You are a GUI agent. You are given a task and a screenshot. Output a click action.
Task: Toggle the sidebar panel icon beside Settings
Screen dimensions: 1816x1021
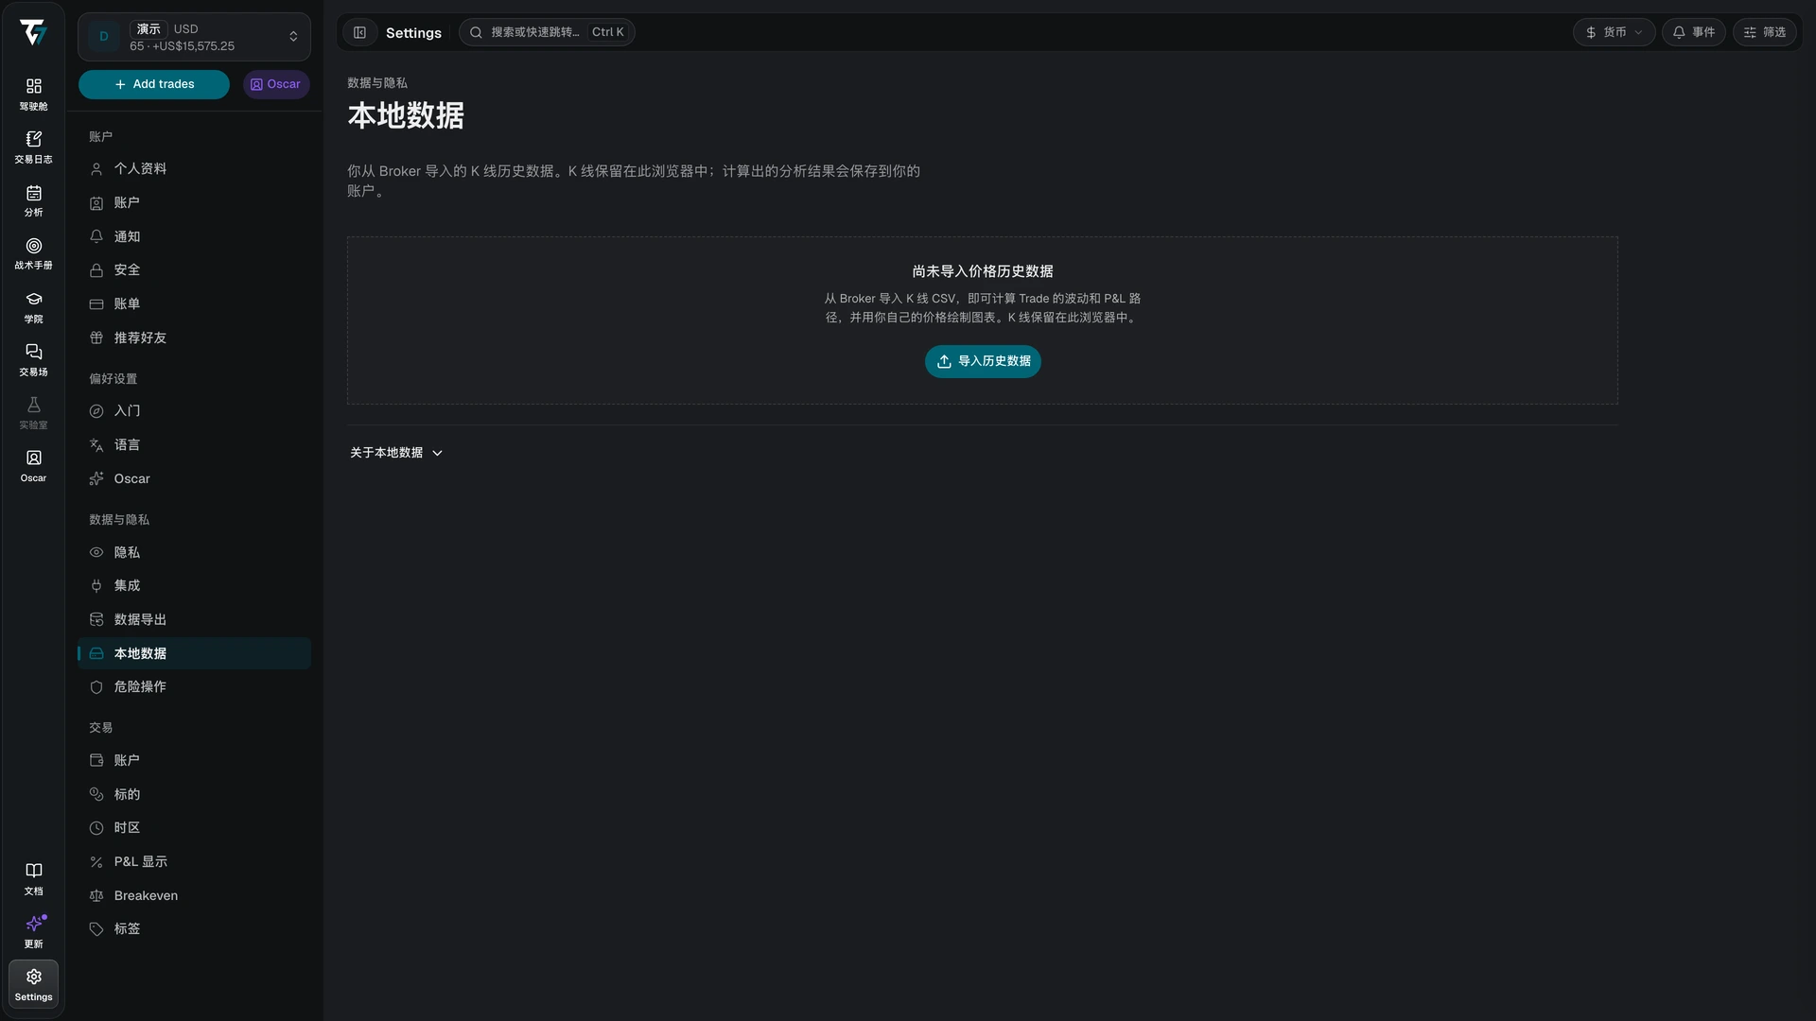[x=359, y=32]
